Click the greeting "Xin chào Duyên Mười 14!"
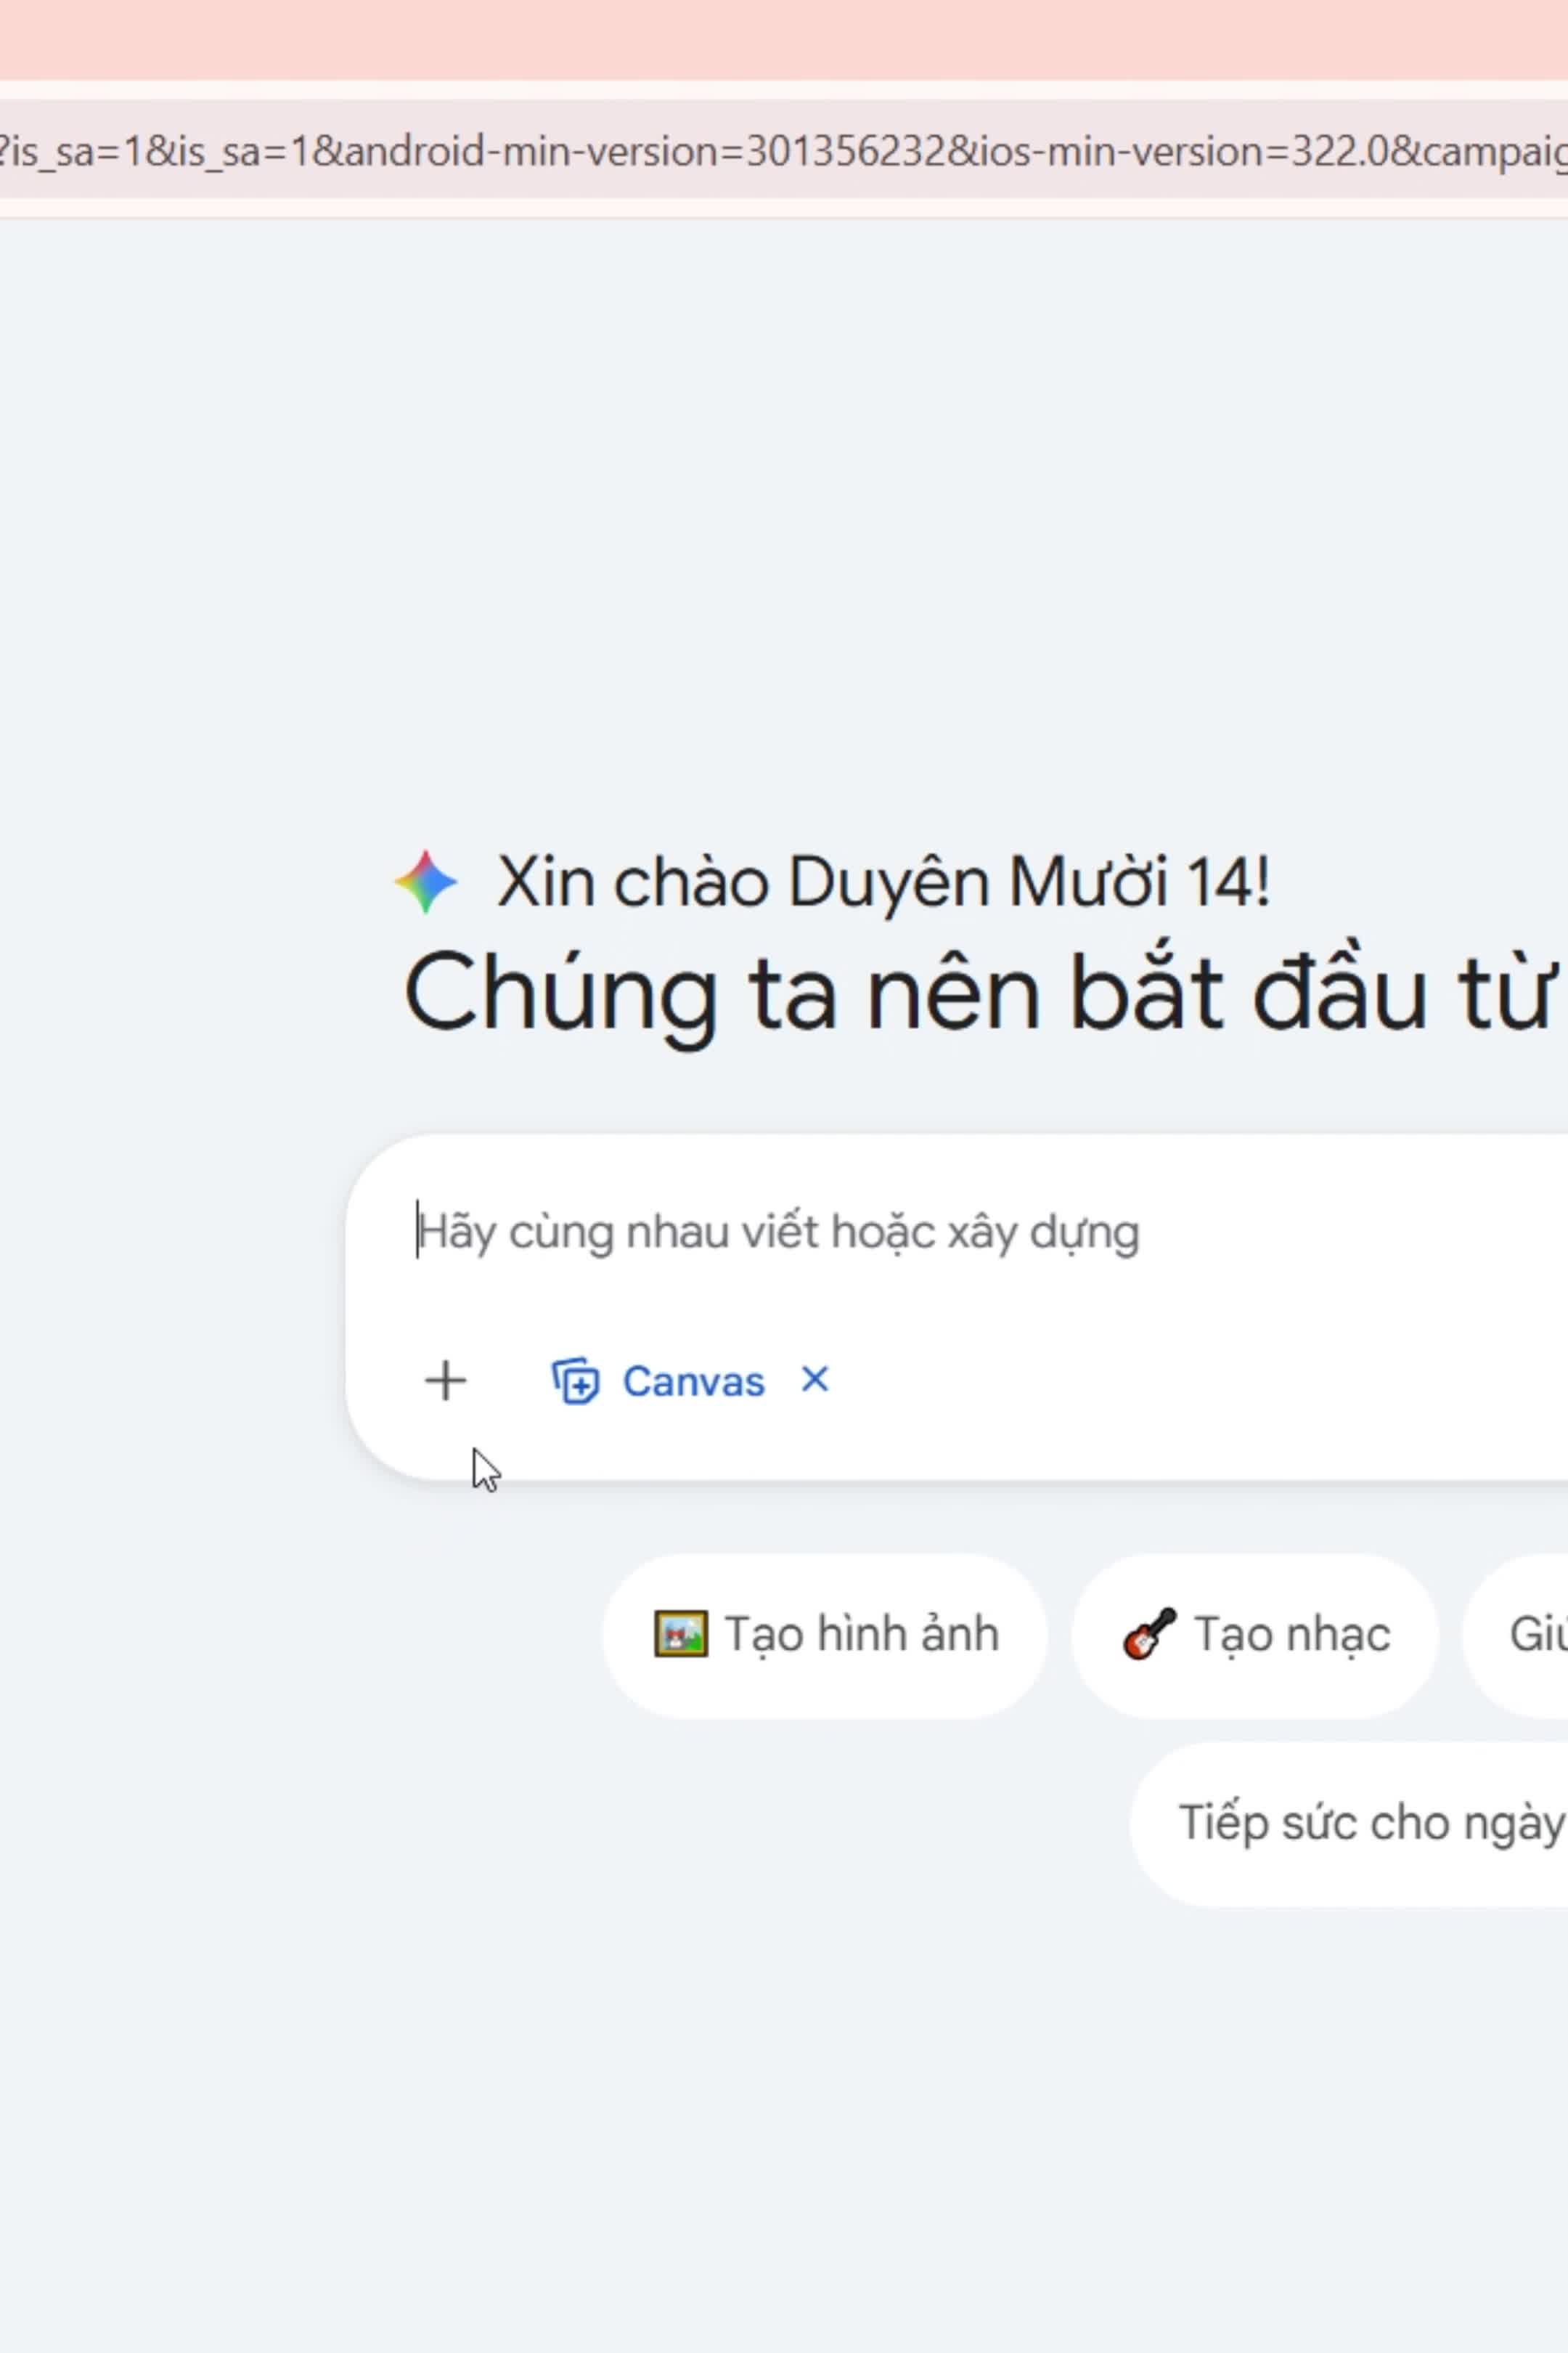The width and height of the screenshot is (1568, 2353). (884, 882)
